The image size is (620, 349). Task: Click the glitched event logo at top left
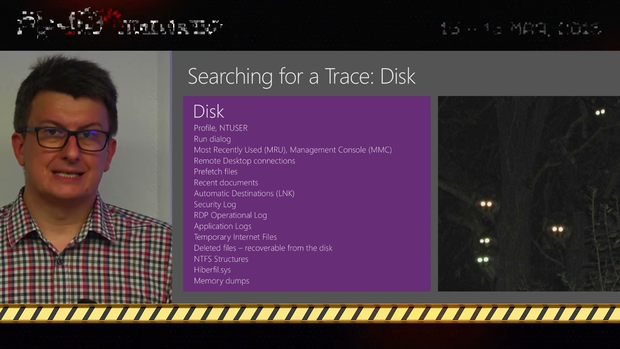coord(119,23)
